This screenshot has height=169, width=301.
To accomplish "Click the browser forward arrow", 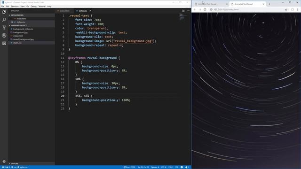I will [x=200, y=9].
